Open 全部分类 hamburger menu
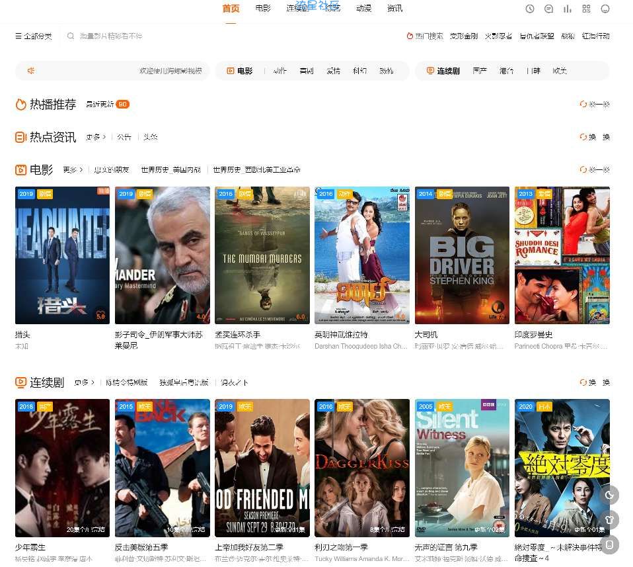Image resolution: width=633 pixels, height=567 pixels. [x=34, y=36]
